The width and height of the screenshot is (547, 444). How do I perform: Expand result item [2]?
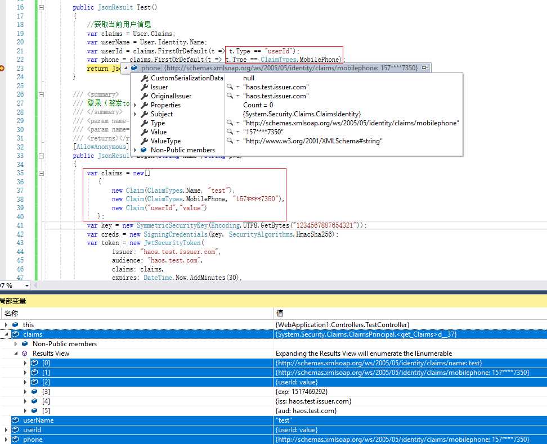pos(25,382)
